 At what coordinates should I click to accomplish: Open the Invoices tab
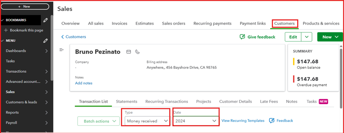pyautogui.click(x=119, y=23)
